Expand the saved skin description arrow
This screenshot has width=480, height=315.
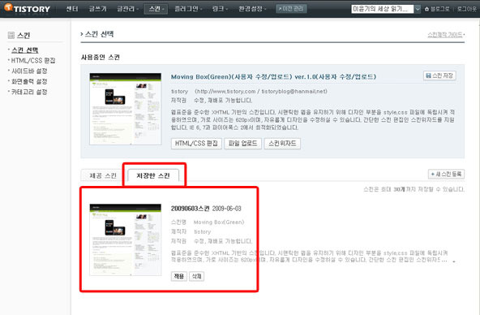(x=454, y=261)
